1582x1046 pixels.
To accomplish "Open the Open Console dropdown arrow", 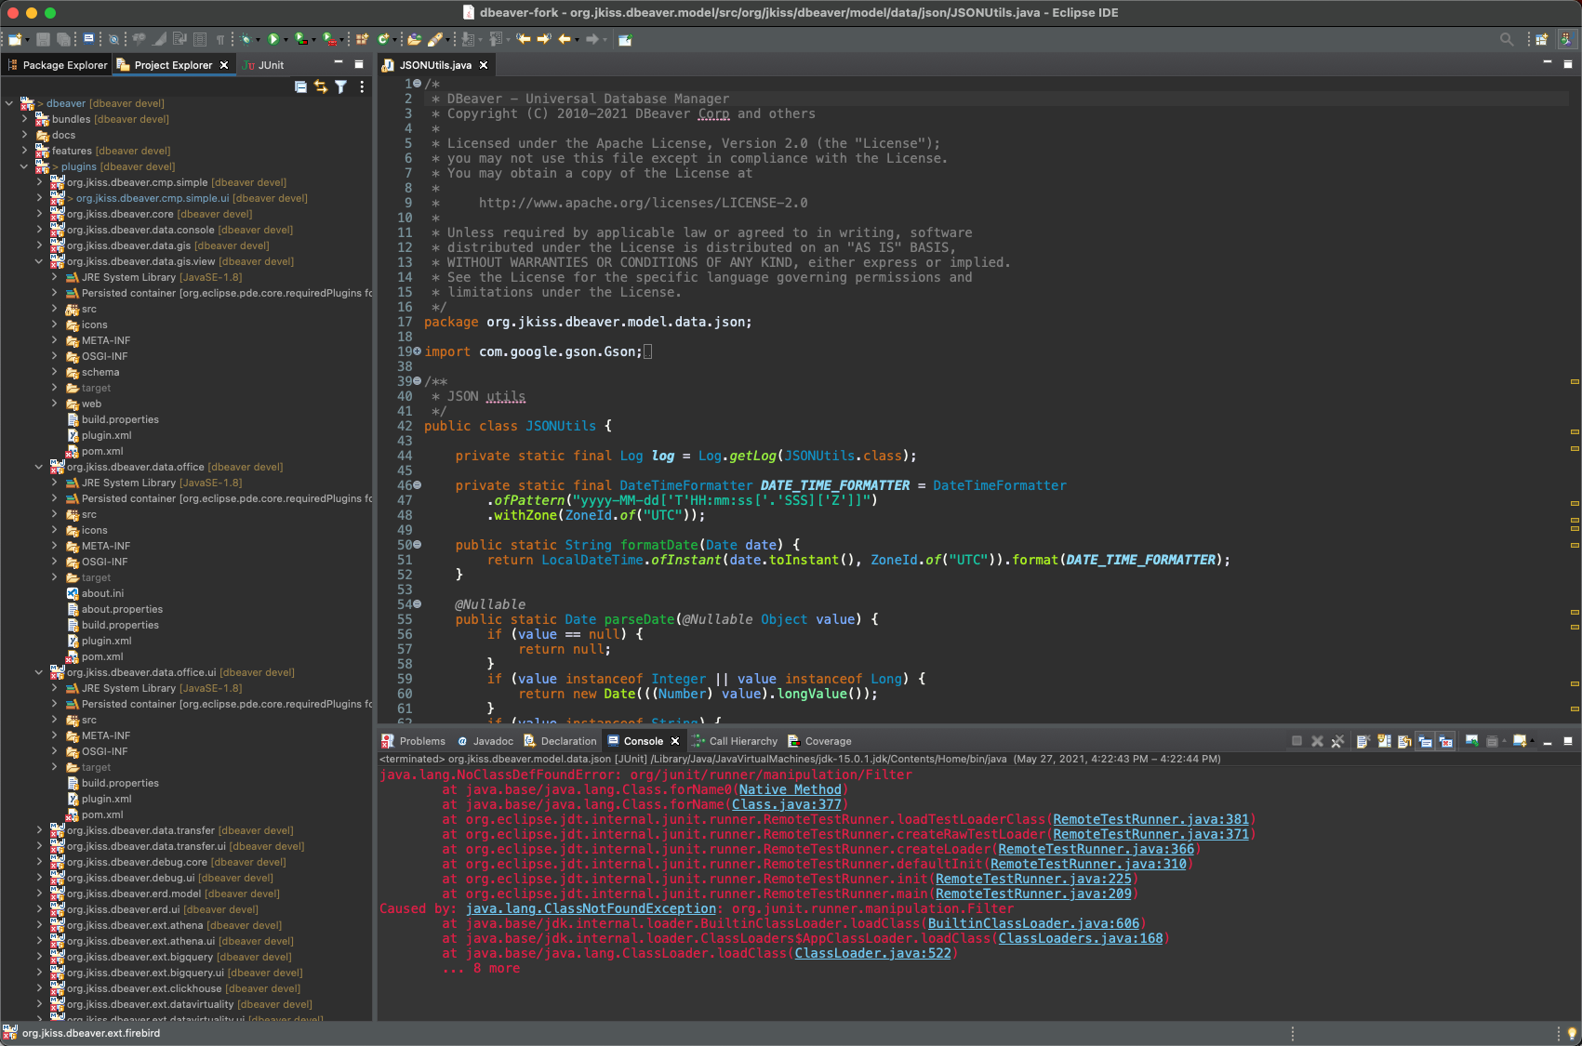I will tap(1532, 741).
